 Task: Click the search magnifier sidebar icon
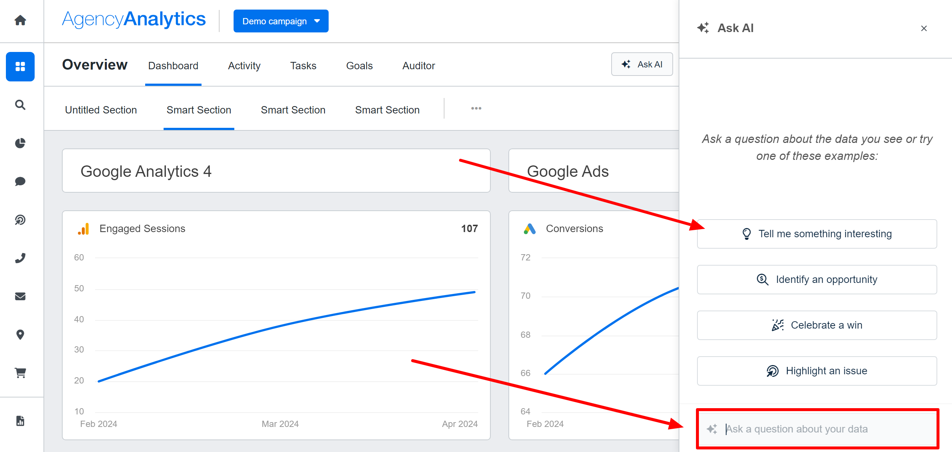pyautogui.click(x=20, y=105)
